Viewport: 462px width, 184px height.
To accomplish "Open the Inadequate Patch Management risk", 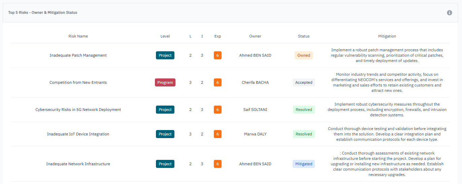I will 78,55.
